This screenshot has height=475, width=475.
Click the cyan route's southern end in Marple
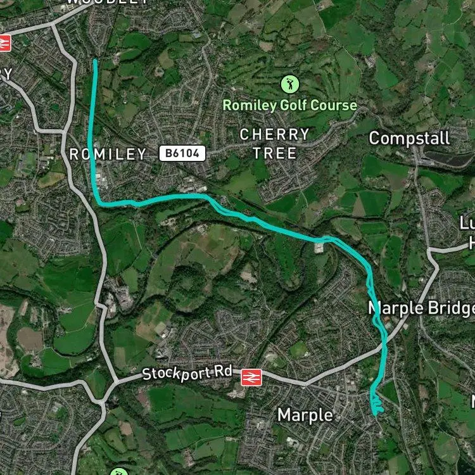[x=376, y=412]
